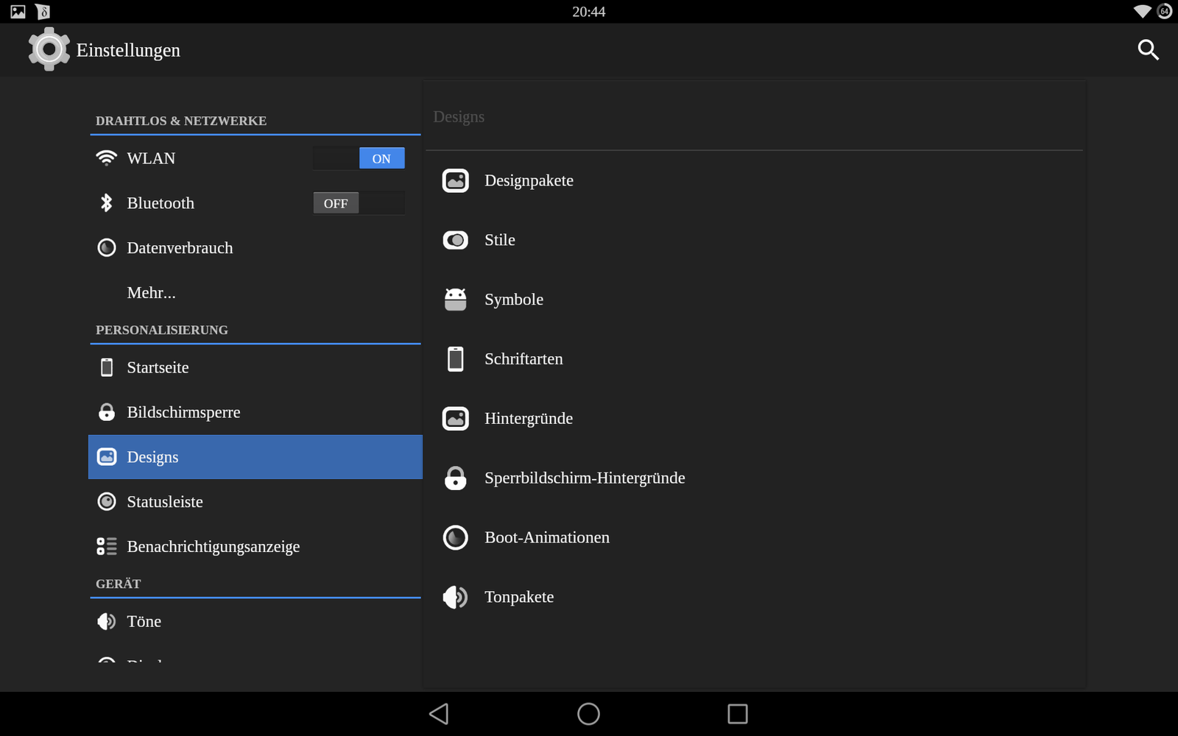The height and width of the screenshot is (736, 1178).
Task: Select Startseite in sidebar
Action: 158,367
